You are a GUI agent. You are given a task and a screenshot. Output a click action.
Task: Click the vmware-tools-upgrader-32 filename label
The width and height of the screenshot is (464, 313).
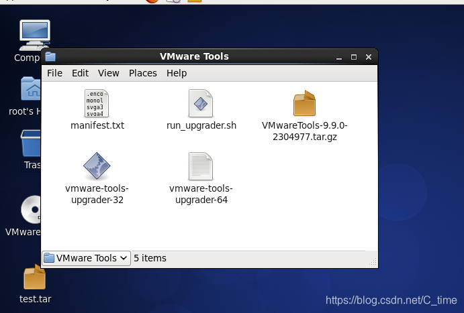[97, 194]
